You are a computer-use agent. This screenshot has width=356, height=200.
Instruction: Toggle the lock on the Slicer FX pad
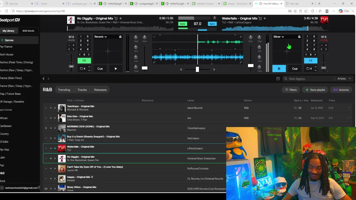(x=299, y=37)
